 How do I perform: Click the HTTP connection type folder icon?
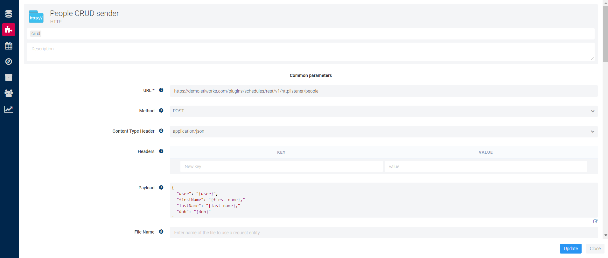(36, 17)
